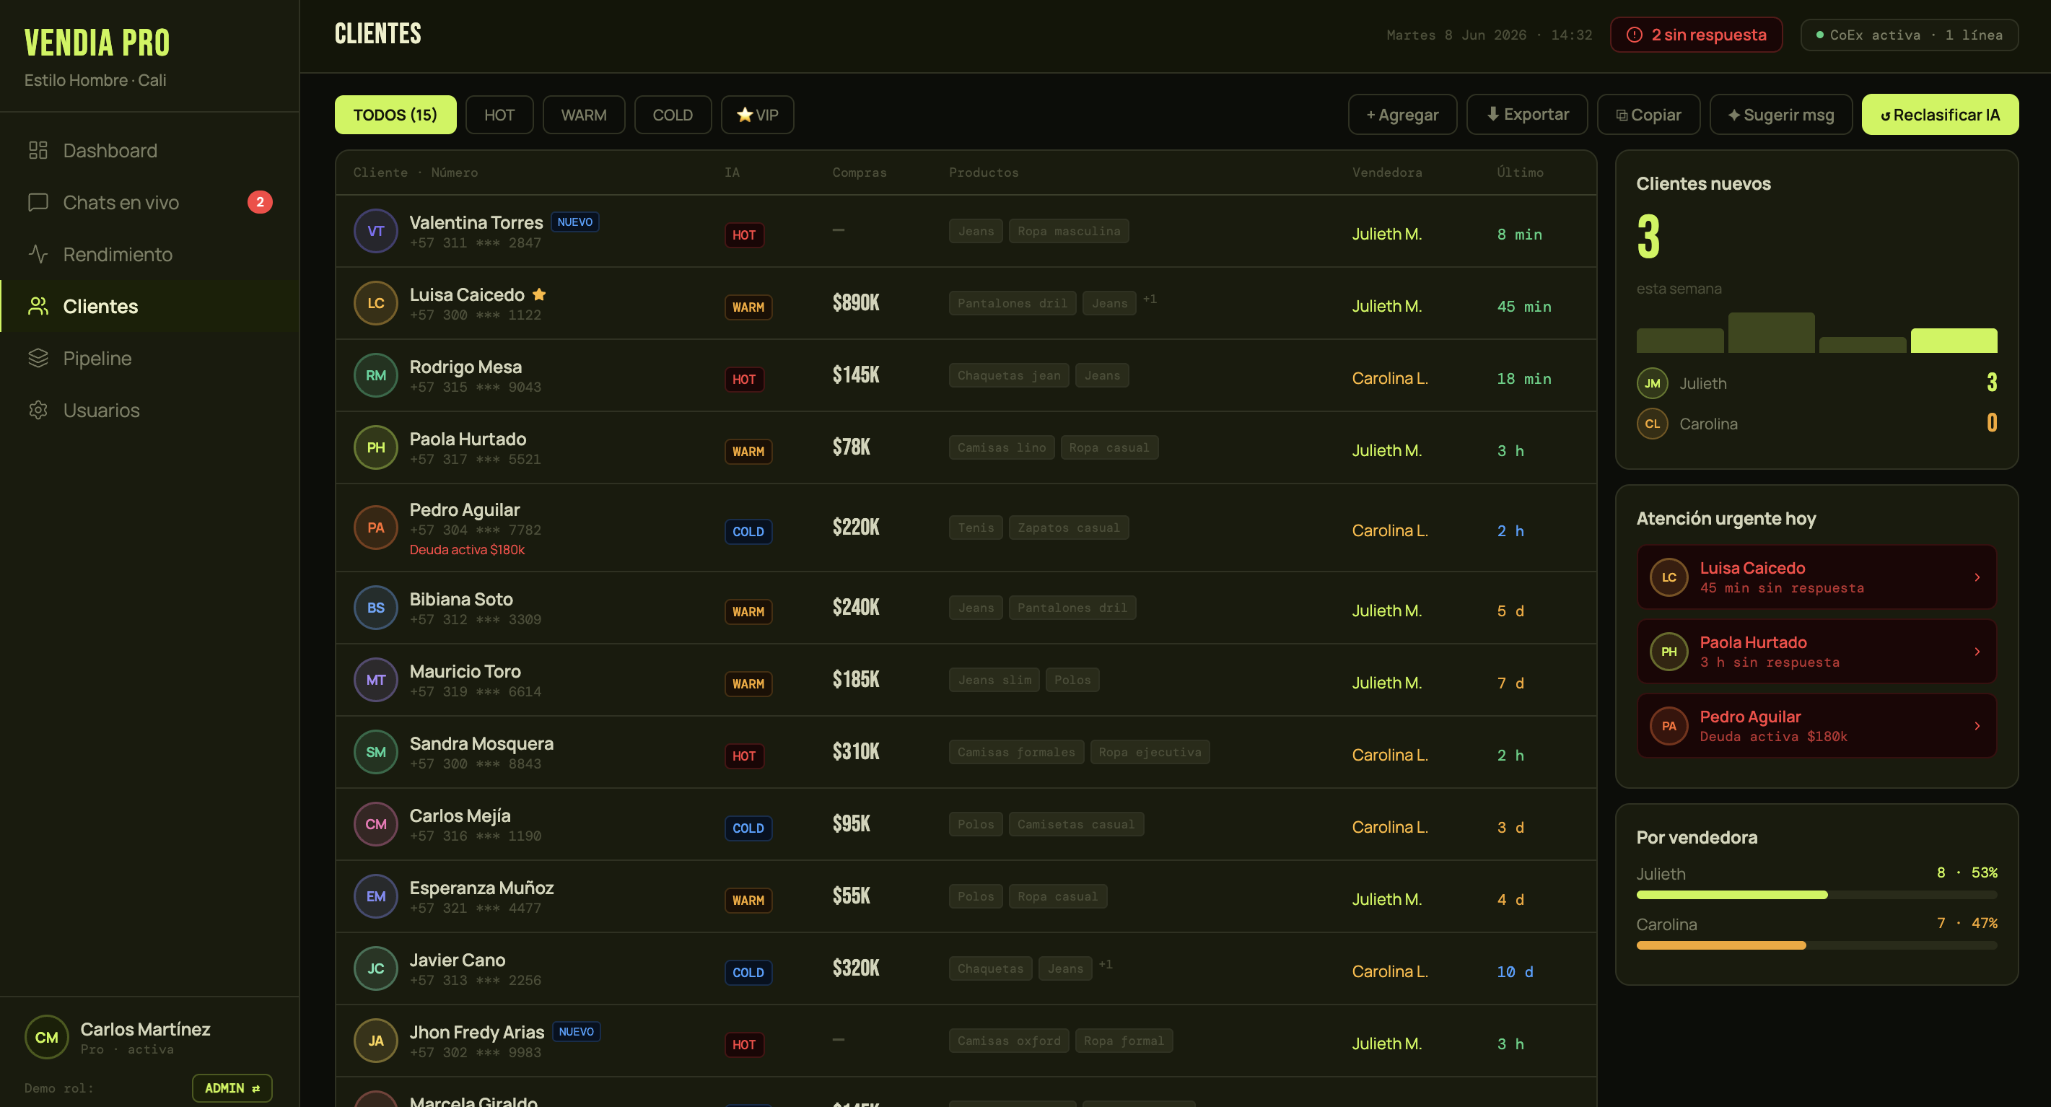The height and width of the screenshot is (1107, 2051).
Task: Click Sugerir msg button
Action: [1780, 115]
